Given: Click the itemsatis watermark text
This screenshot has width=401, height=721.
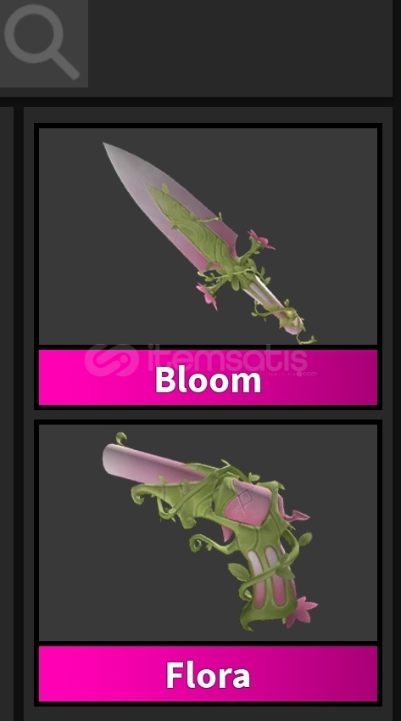Looking at the screenshot, I should click(x=227, y=359).
